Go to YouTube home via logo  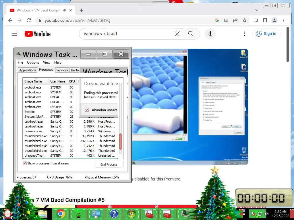(x=38, y=34)
